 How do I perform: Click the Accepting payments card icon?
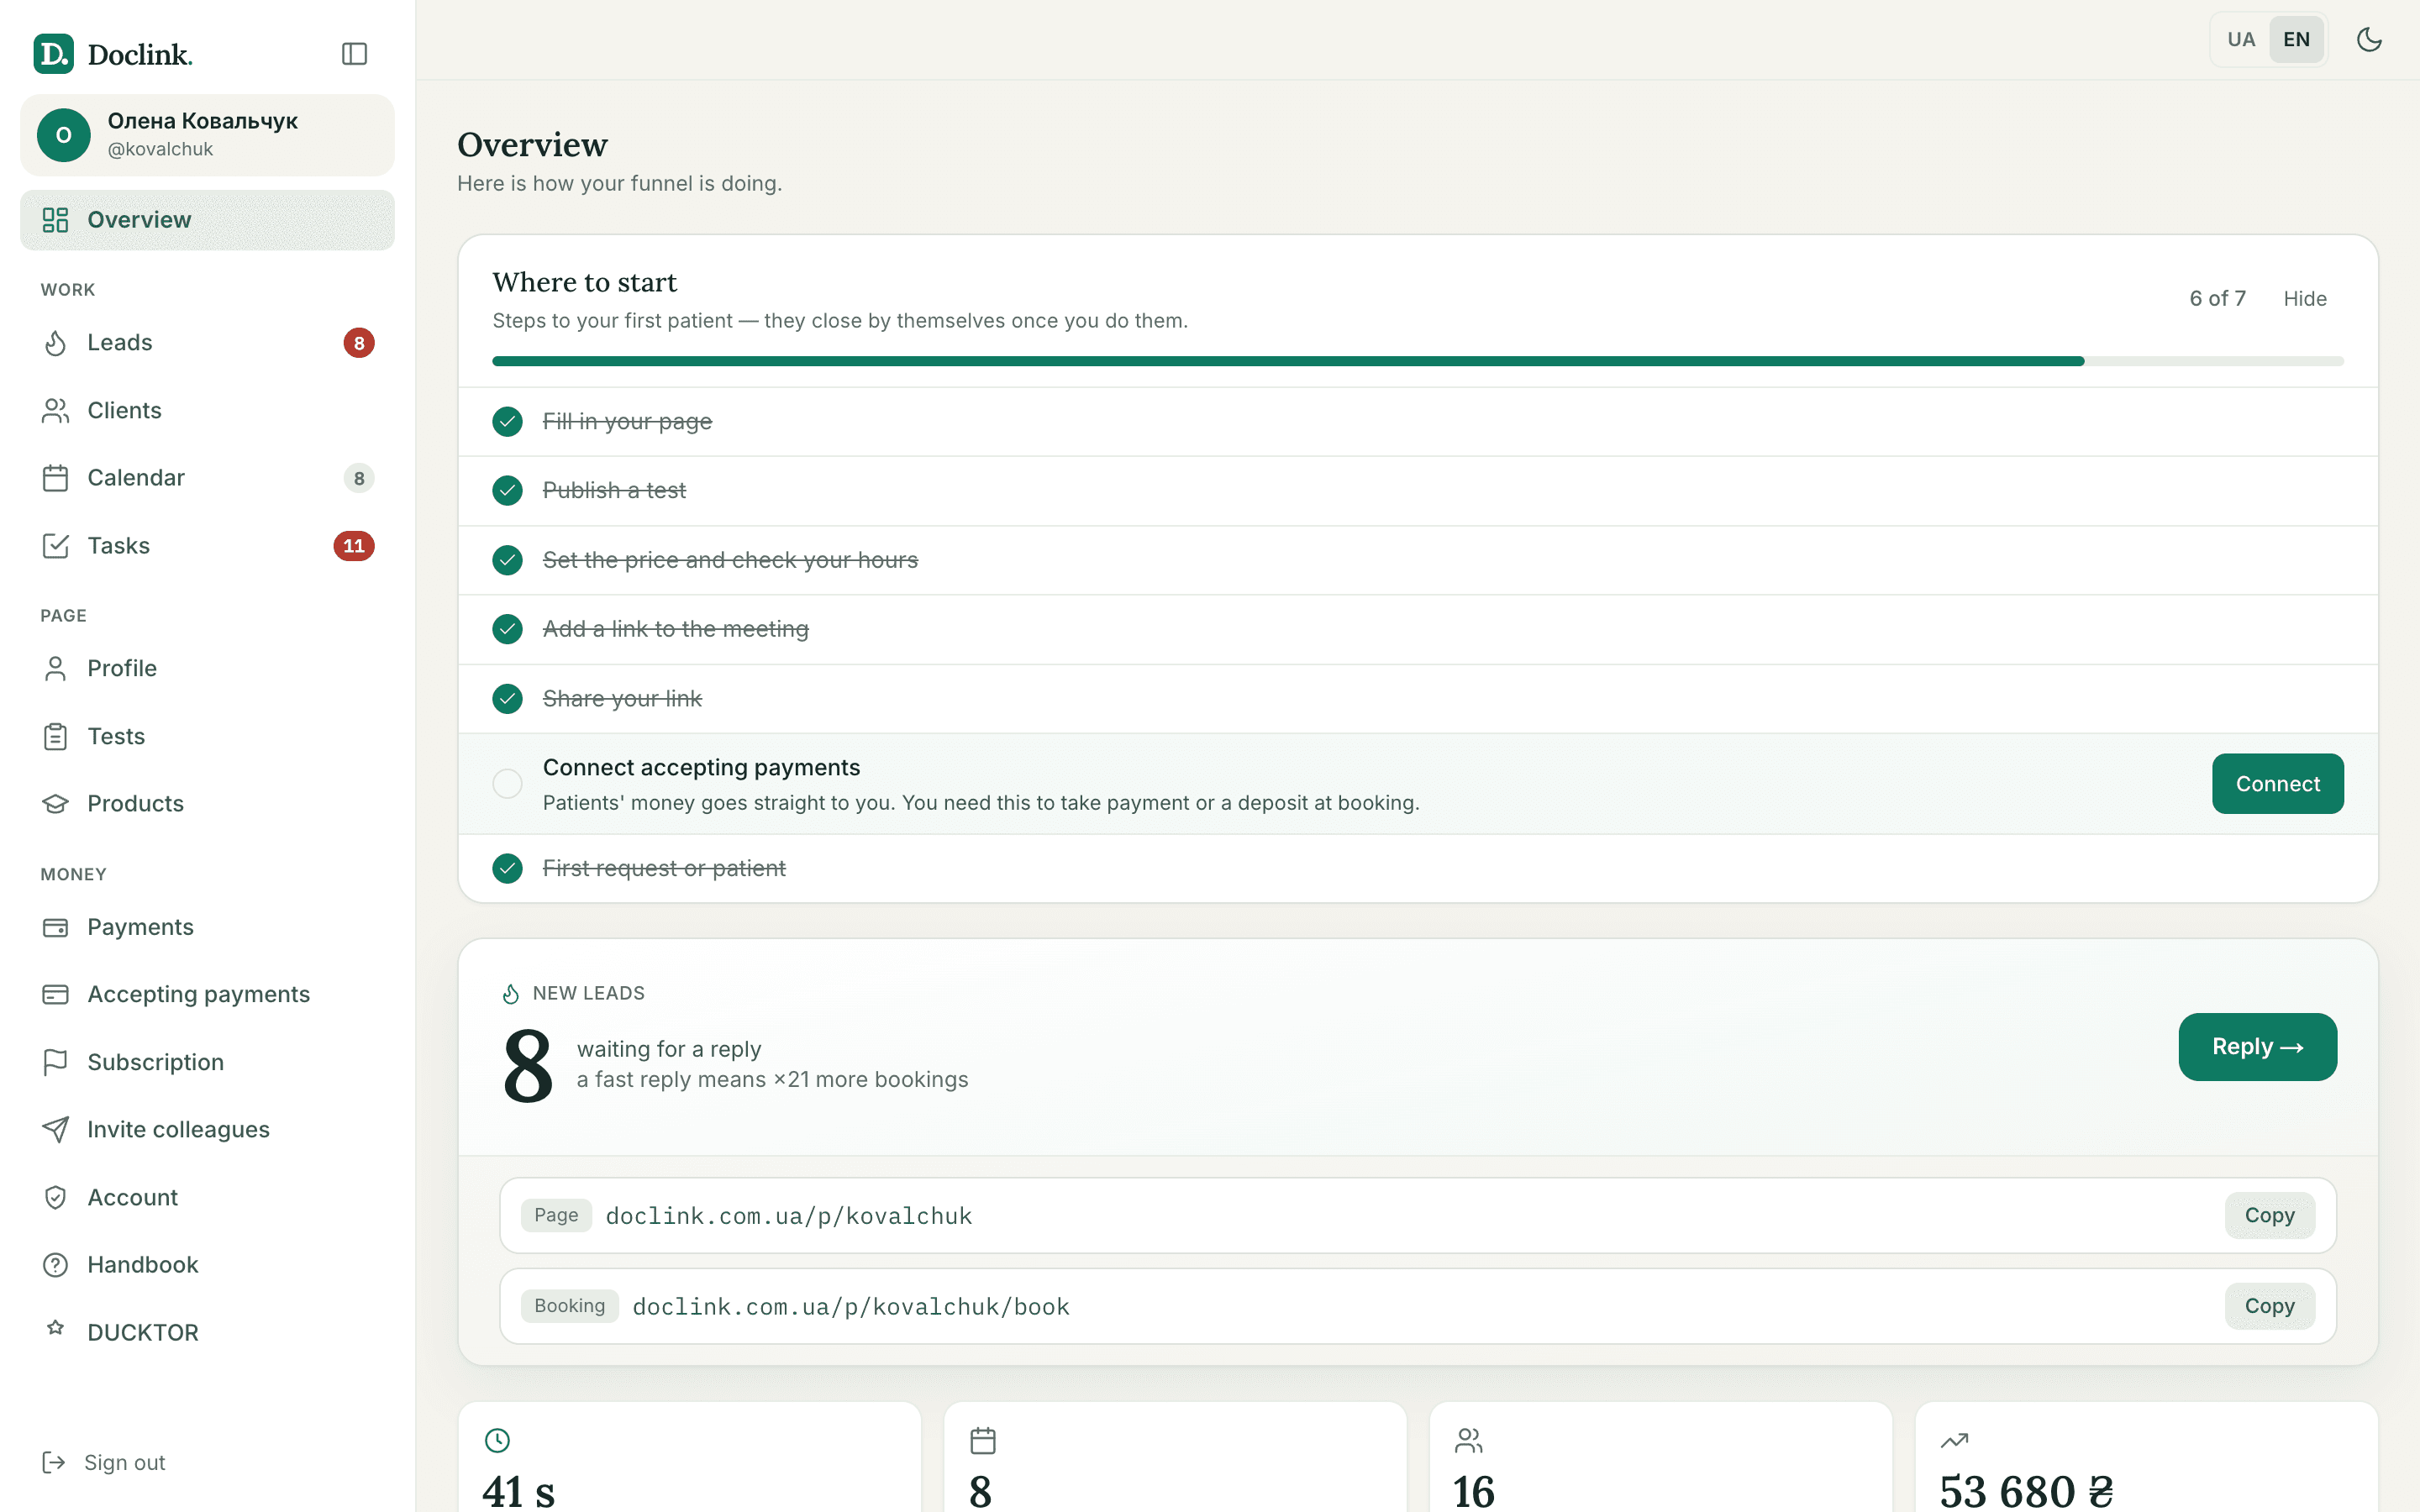tap(55, 994)
